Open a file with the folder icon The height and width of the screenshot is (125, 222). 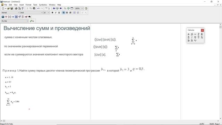coord(8,8)
